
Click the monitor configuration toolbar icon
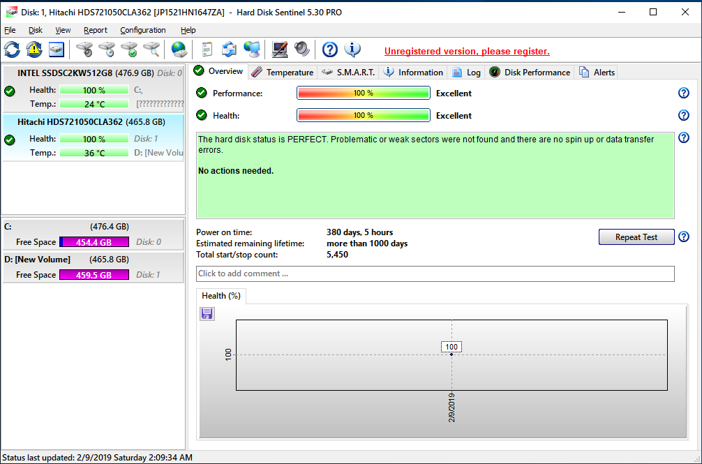click(280, 50)
